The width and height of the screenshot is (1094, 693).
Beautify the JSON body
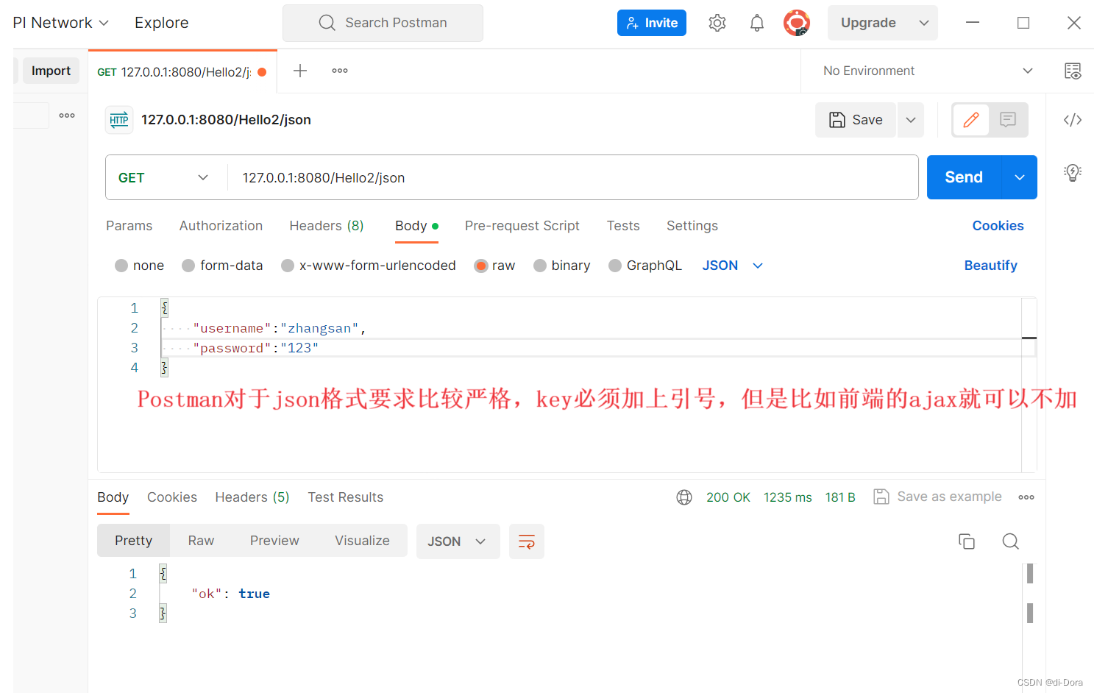coord(990,266)
